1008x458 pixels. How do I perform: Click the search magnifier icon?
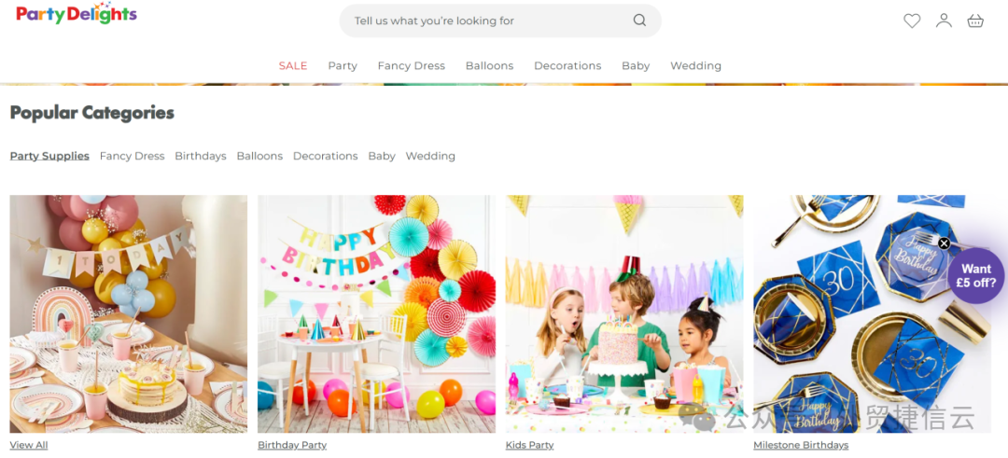pos(639,21)
